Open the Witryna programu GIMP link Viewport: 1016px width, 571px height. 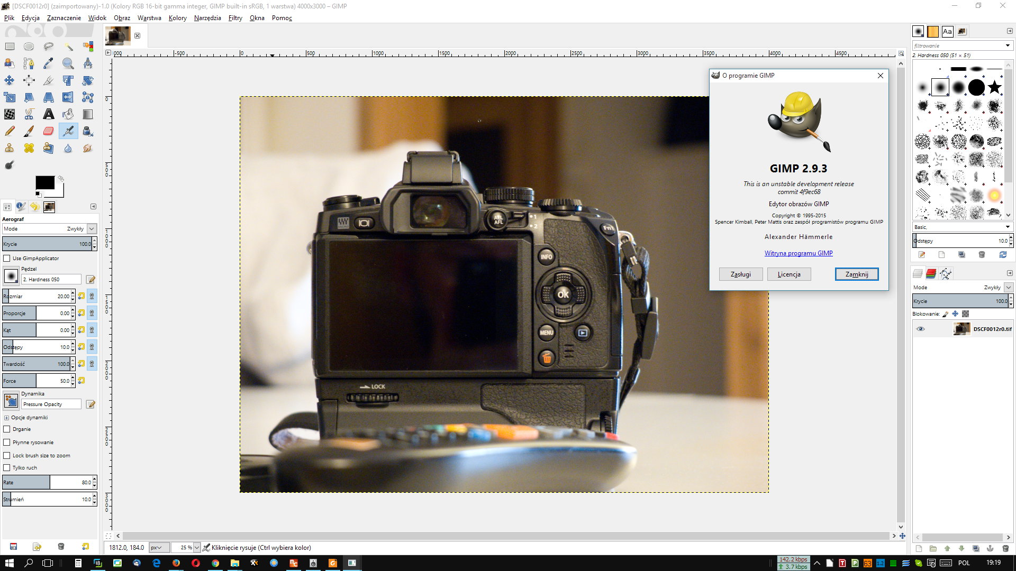coord(798,253)
